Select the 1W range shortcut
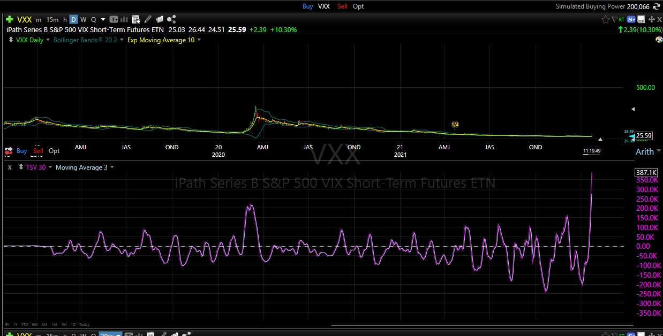 [64, 324]
